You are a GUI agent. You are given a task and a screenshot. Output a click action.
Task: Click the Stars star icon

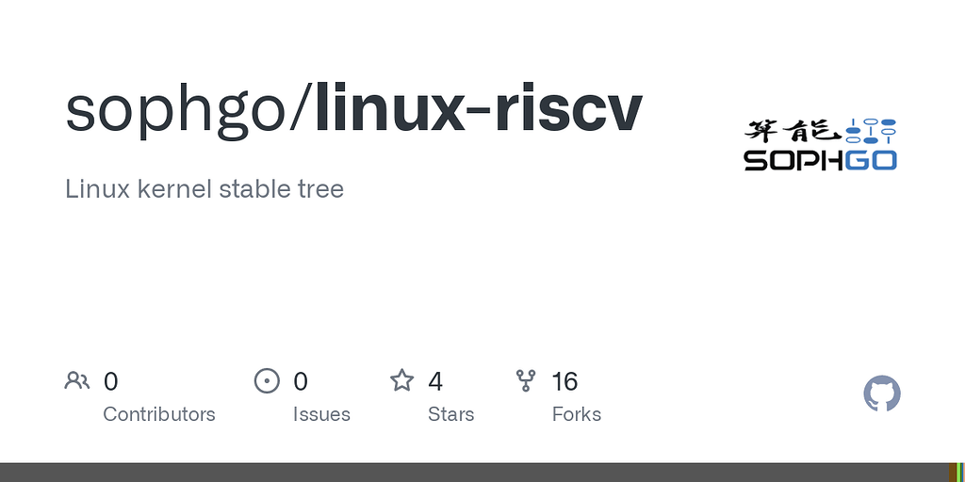[402, 380]
